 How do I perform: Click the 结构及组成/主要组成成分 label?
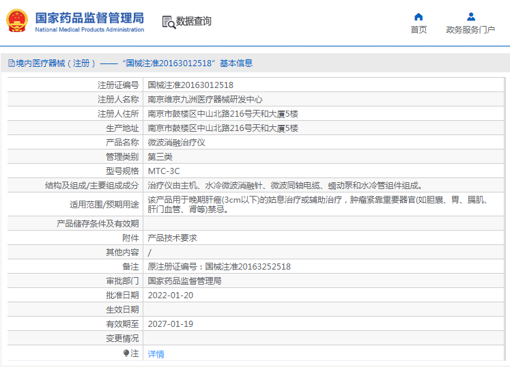pos(92,186)
